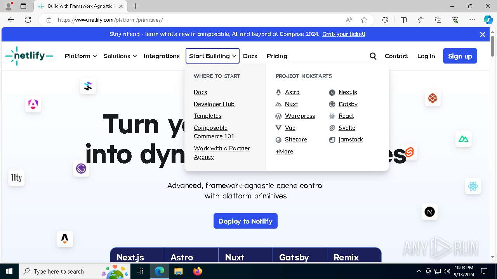Screen dimensions: 497x279
Task: Collapse the Start Building dropdown
Action: (212, 56)
